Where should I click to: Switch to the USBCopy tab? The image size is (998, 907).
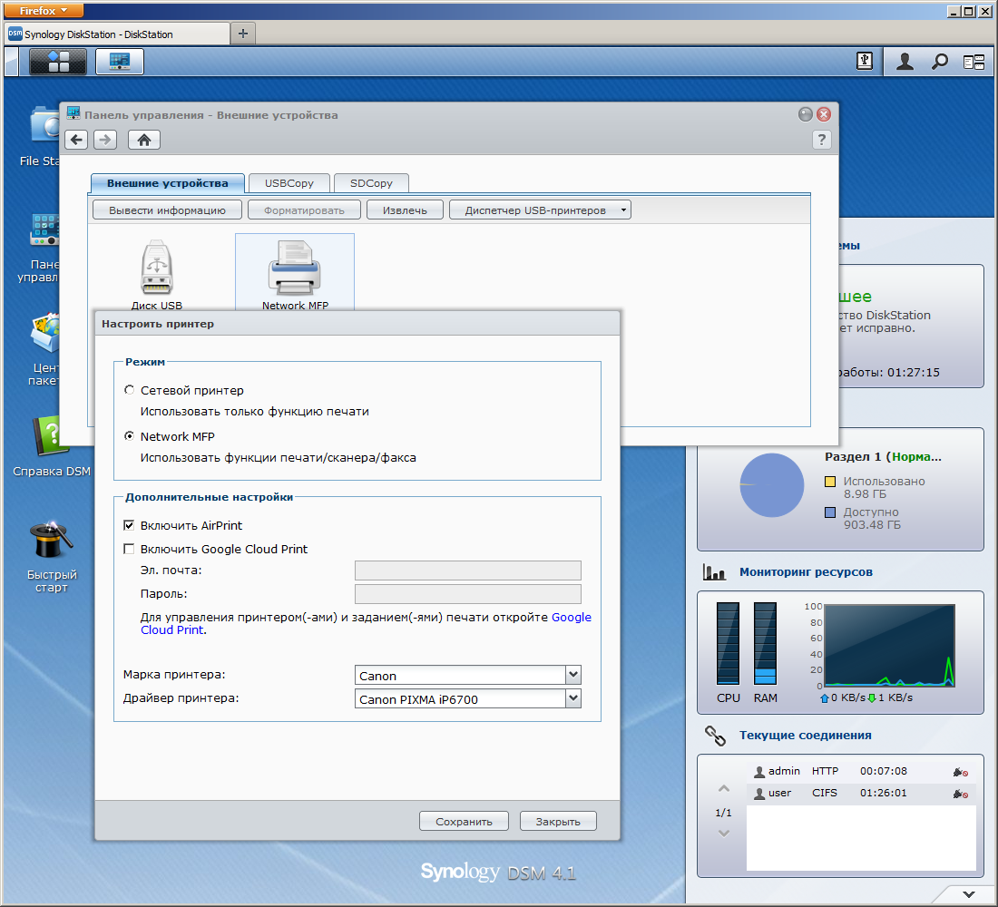point(289,183)
